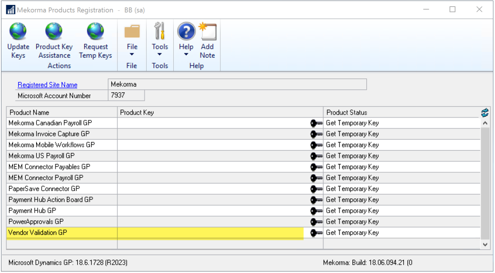
Task: Get Temporary Key for Vendor Validation GP
Action: [x=352, y=233]
